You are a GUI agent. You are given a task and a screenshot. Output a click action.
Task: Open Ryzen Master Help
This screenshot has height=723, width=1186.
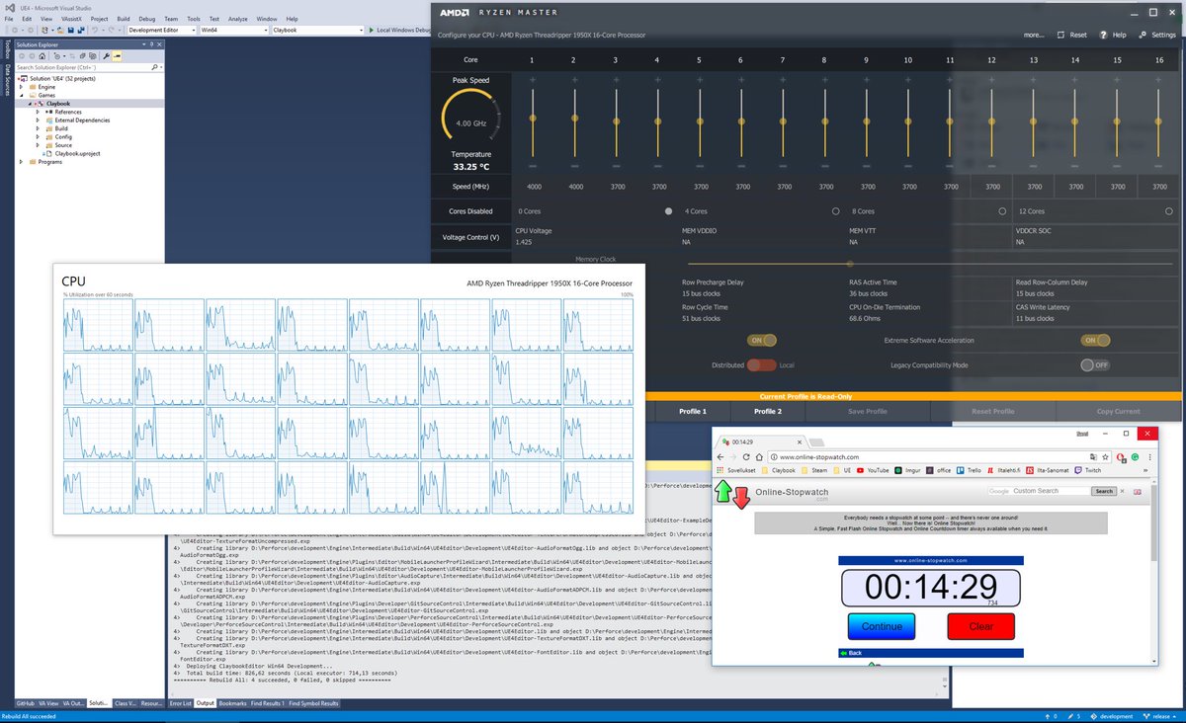pyautogui.click(x=1111, y=35)
